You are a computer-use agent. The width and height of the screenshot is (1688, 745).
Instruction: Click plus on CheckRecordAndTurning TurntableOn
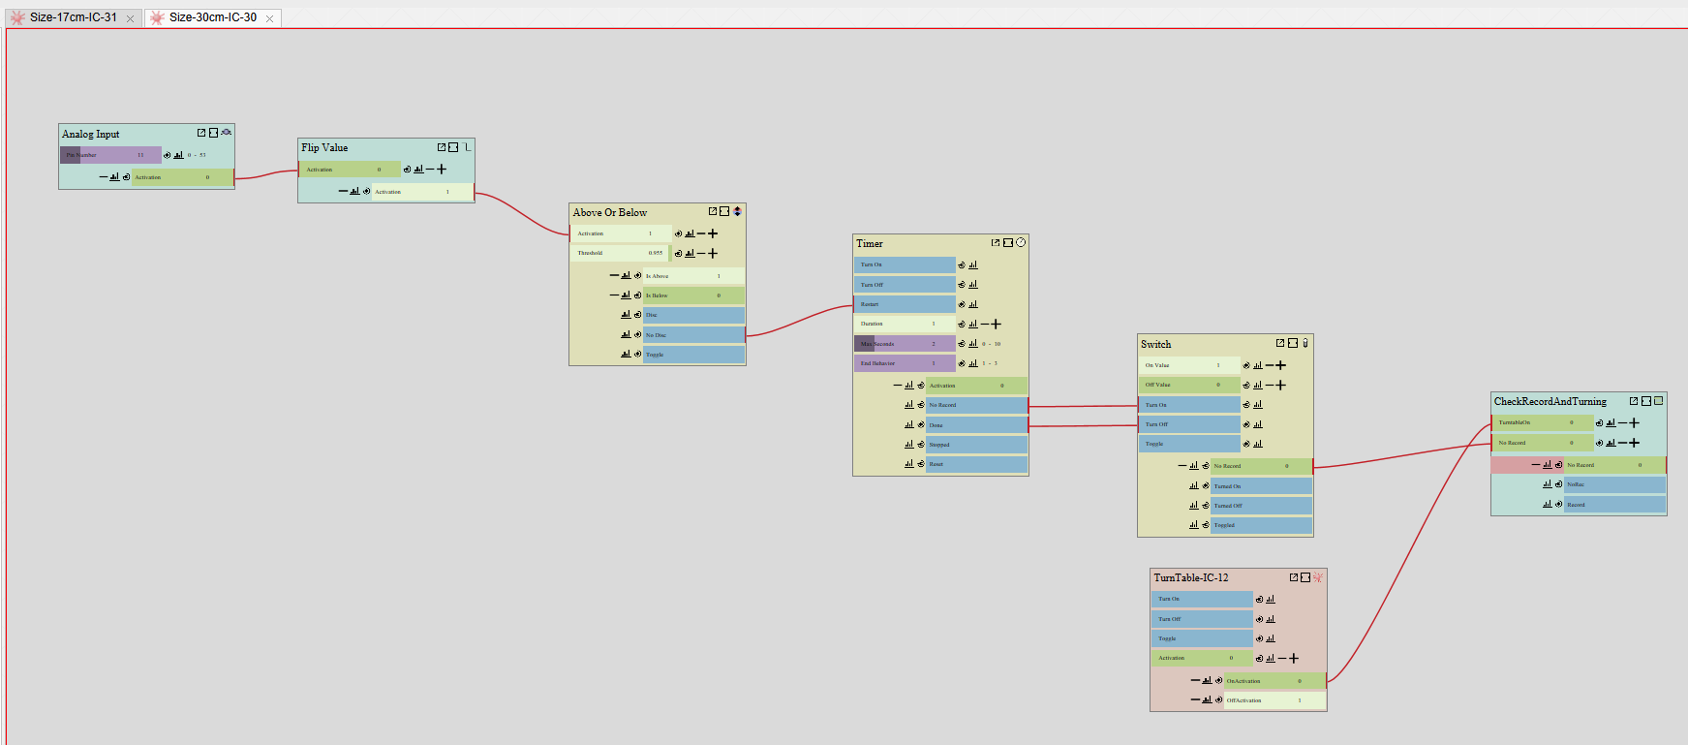click(1634, 422)
